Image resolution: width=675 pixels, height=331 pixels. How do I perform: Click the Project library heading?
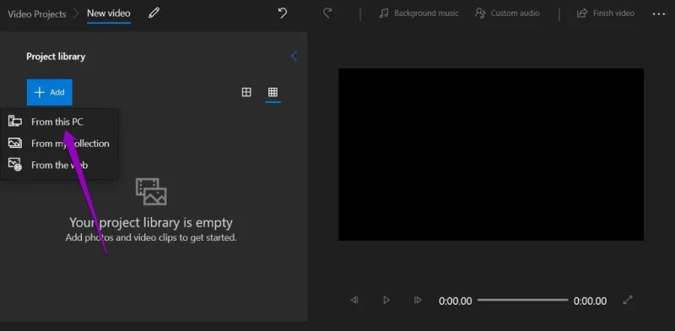pos(56,57)
